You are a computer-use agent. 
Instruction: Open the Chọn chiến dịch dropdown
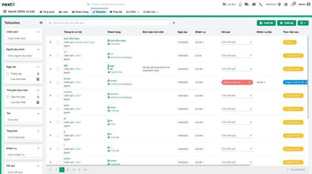coord(23,38)
